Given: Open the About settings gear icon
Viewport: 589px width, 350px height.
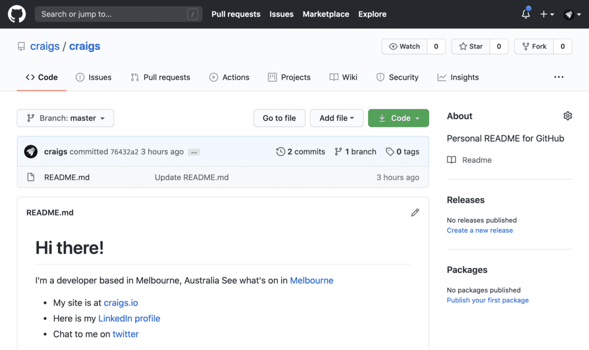Looking at the screenshot, I should point(568,116).
